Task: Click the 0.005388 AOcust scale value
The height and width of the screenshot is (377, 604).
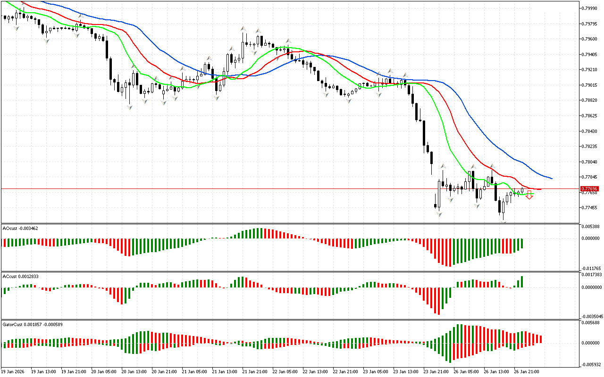Action: click(591, 227)
